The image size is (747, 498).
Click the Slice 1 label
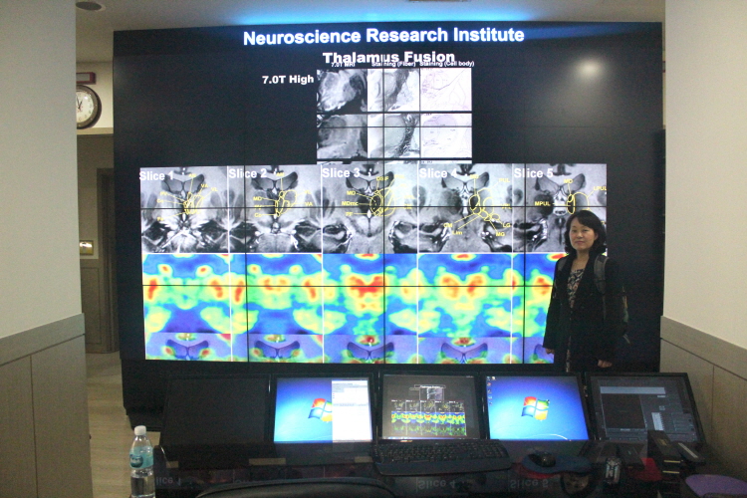156,176
